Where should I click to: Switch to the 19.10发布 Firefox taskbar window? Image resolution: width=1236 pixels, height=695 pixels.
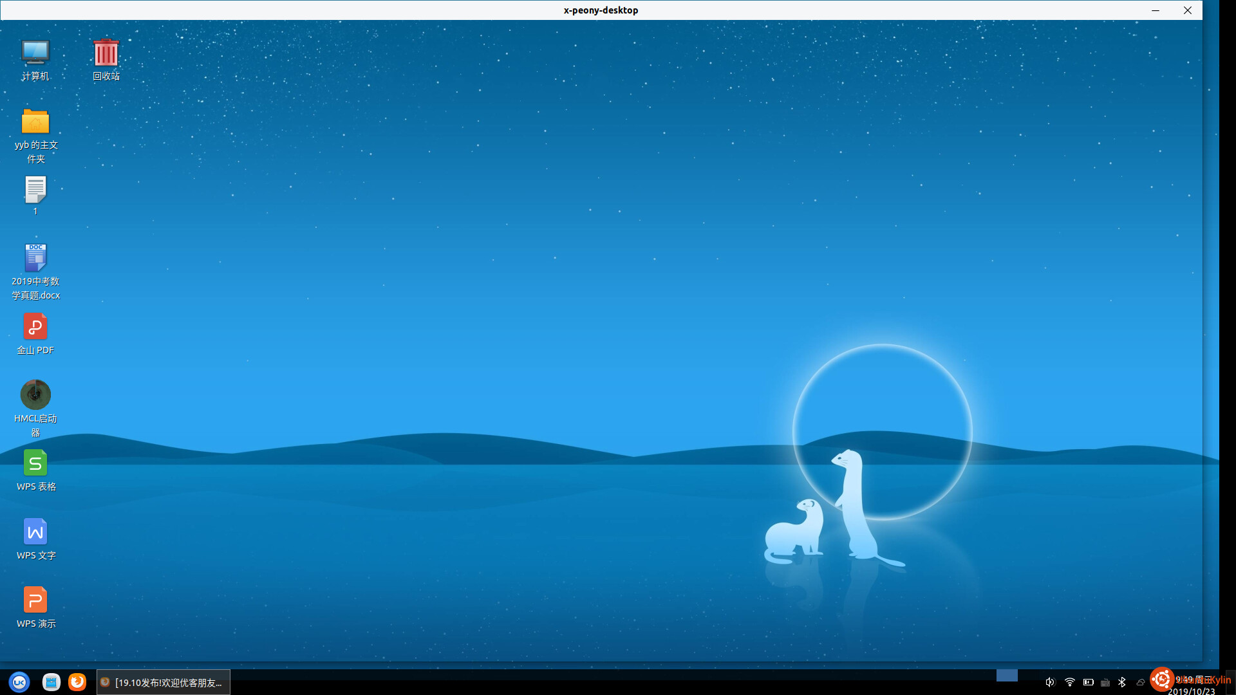coord(164,682)
